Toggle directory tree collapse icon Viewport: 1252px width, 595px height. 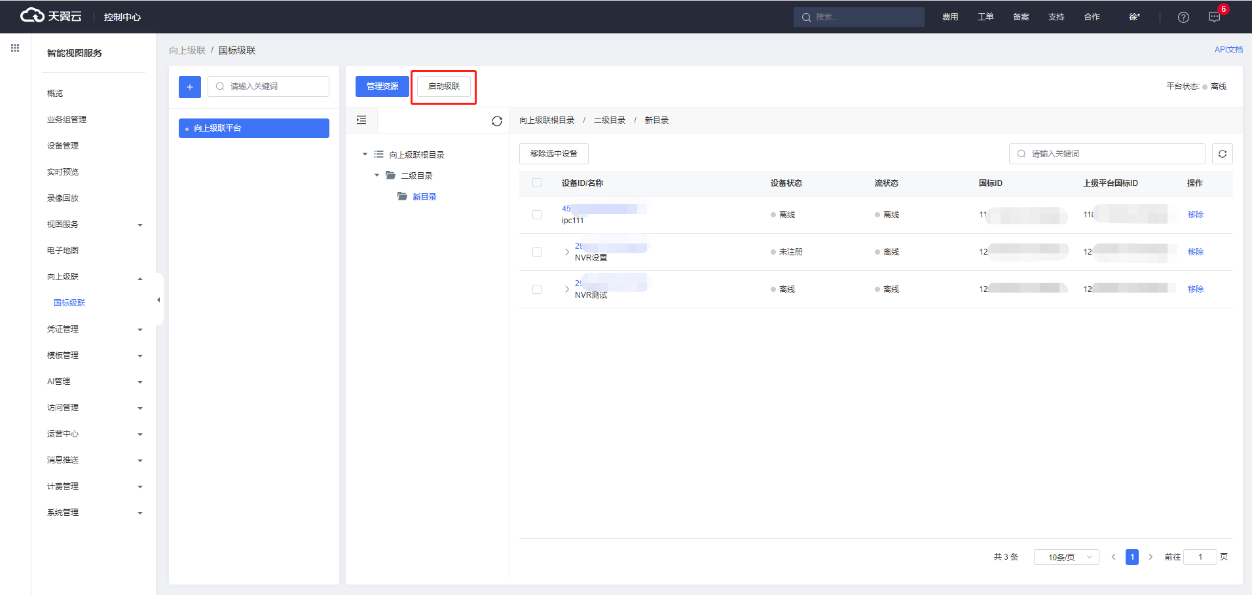[x=361, y=120]
